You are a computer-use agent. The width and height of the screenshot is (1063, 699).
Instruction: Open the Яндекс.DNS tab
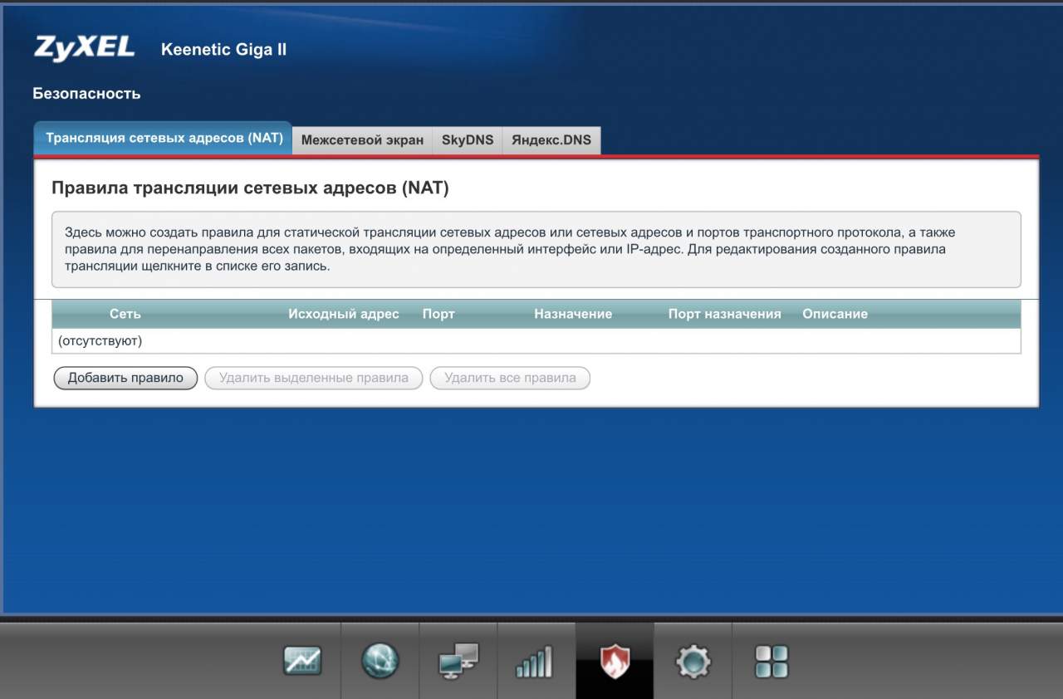coord(551,140)
